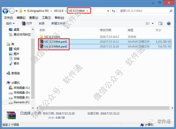This screenshot has width=176, height=129.
Task: Open 文档 library
Action: tap(14, 58)
